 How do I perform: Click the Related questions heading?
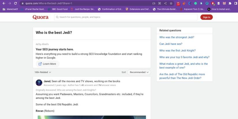coord(170,30)
